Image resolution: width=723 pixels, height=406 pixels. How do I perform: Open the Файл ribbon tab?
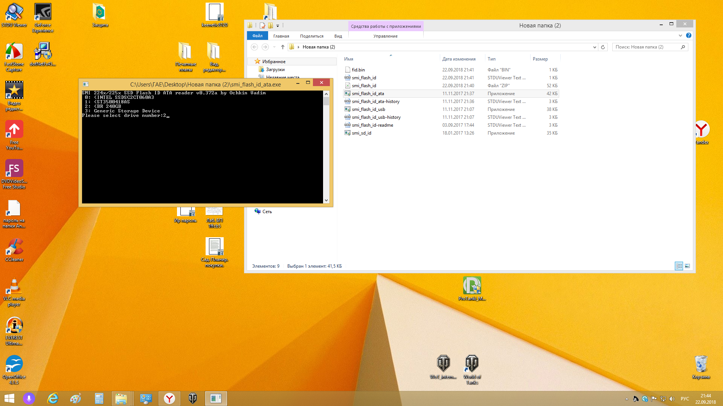(x=258, y=36)
